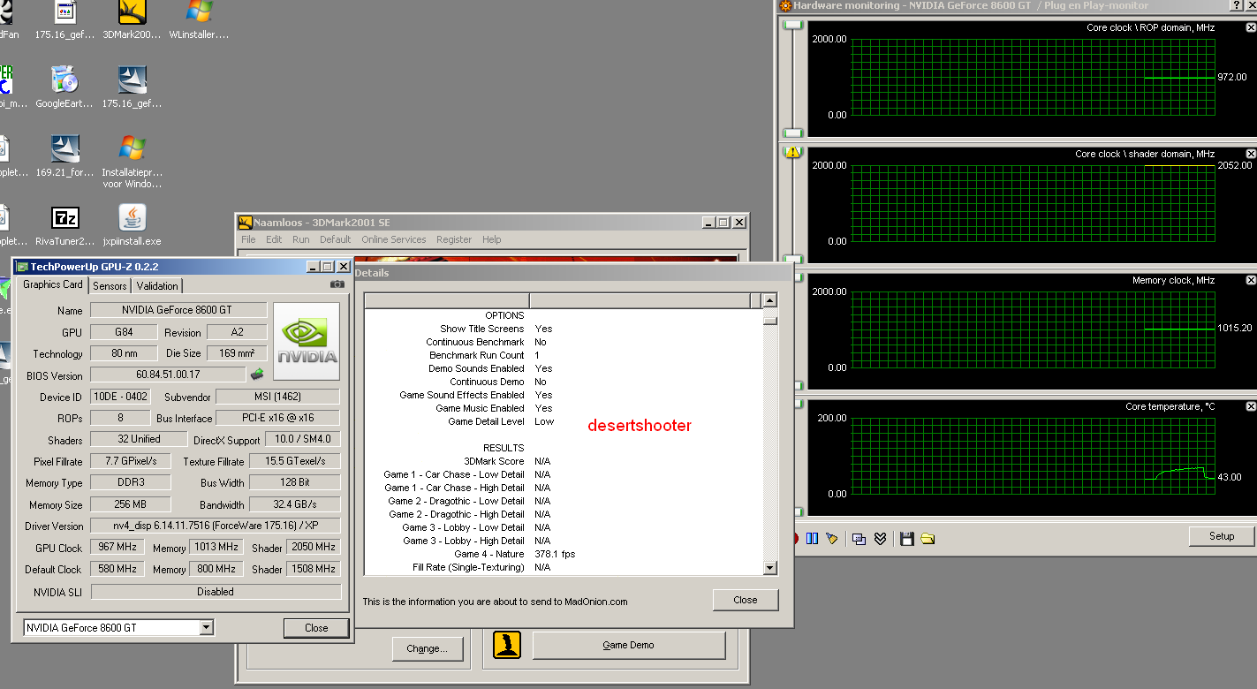Image resolution: width=1257 pixels, height=689 pixels.
Task: Close the Memory clock graph
Action: pos(1250,280)
